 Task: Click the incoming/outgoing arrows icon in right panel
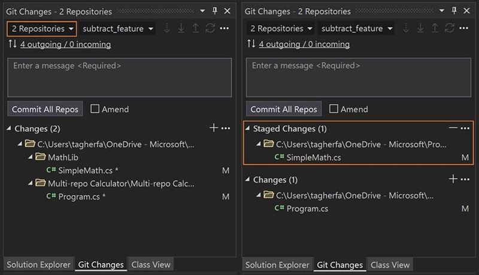(251, 44)
